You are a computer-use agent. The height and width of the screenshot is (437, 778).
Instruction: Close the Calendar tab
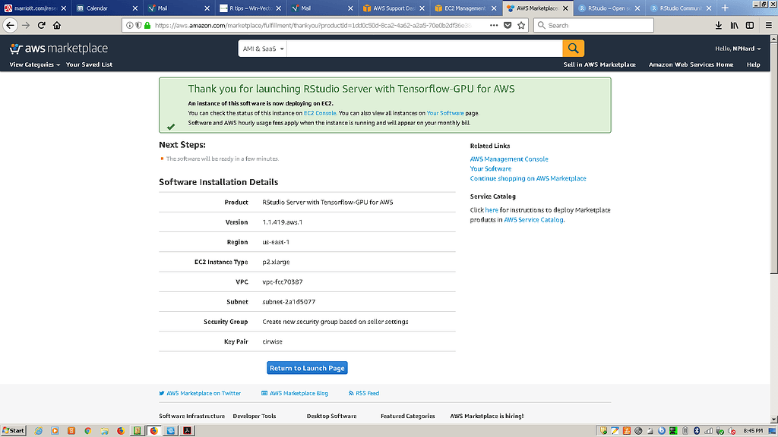[135, 8]
